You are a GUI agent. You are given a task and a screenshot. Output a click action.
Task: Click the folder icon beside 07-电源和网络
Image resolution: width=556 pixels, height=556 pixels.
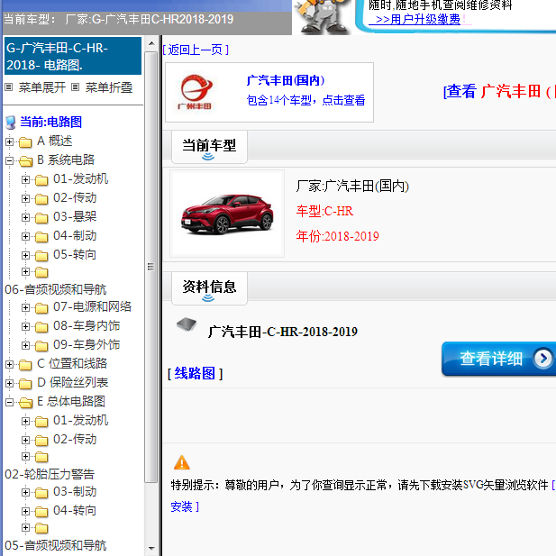41,308
